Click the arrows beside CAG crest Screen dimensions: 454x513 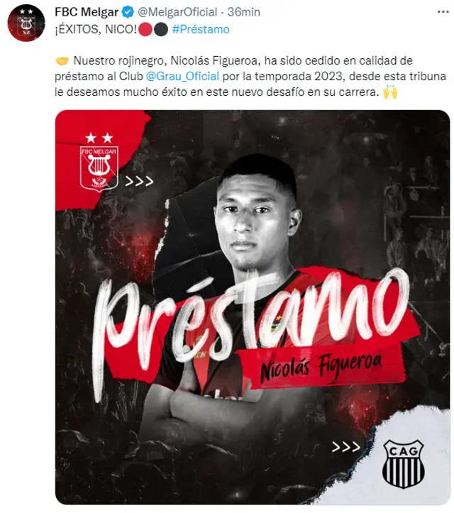[346, 447]
